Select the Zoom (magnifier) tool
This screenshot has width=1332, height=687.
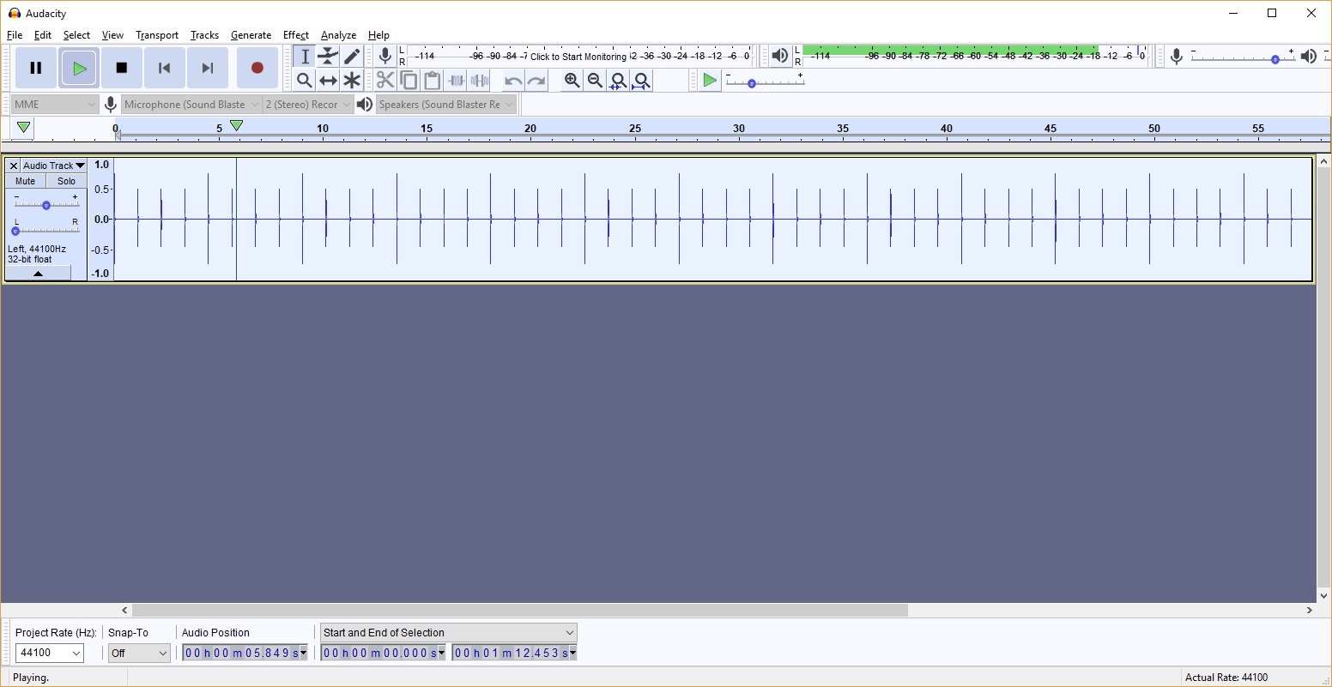[305, 81]
